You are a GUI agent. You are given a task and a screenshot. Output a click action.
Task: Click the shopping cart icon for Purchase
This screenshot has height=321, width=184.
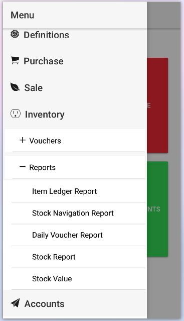[15, 60]
